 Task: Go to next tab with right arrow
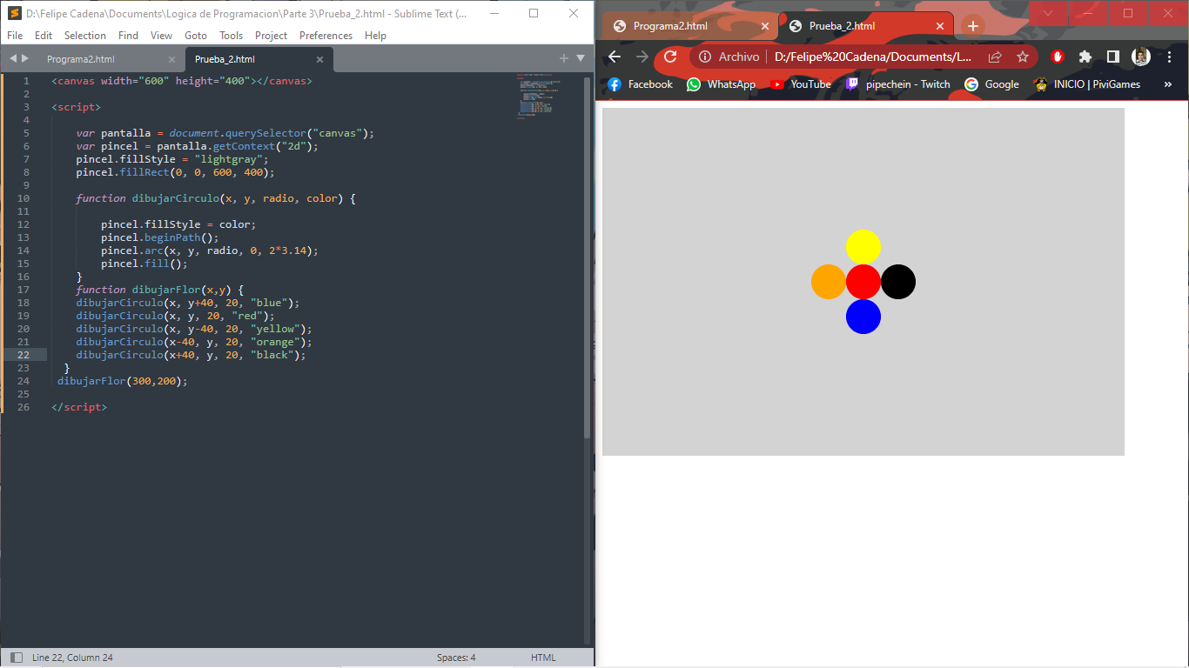coord(25,58)
